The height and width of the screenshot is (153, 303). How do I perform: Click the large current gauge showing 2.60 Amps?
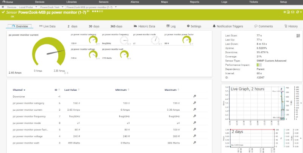click(x=49, y=52)
